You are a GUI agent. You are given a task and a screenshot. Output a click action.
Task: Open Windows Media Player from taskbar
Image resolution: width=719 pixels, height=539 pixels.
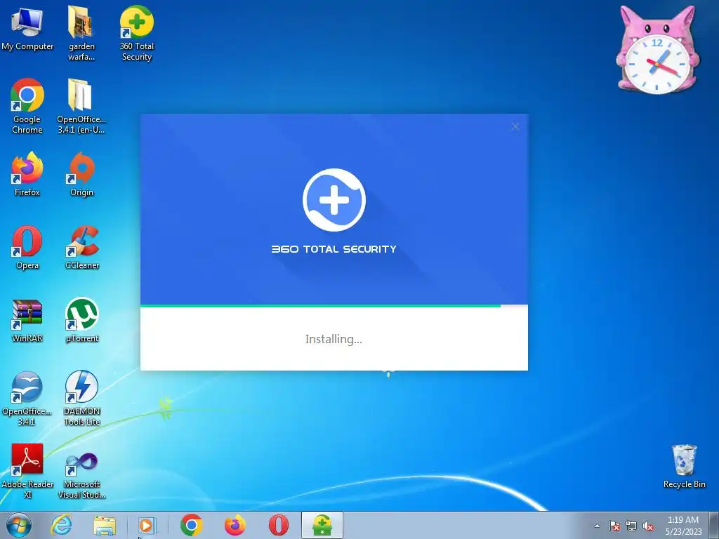(x=147, y=525)
